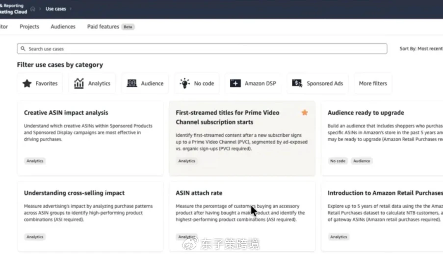Unfavorite the First-streamed titles card using its orange star
This screenshot has width=443, height=254.
[305, 113]
